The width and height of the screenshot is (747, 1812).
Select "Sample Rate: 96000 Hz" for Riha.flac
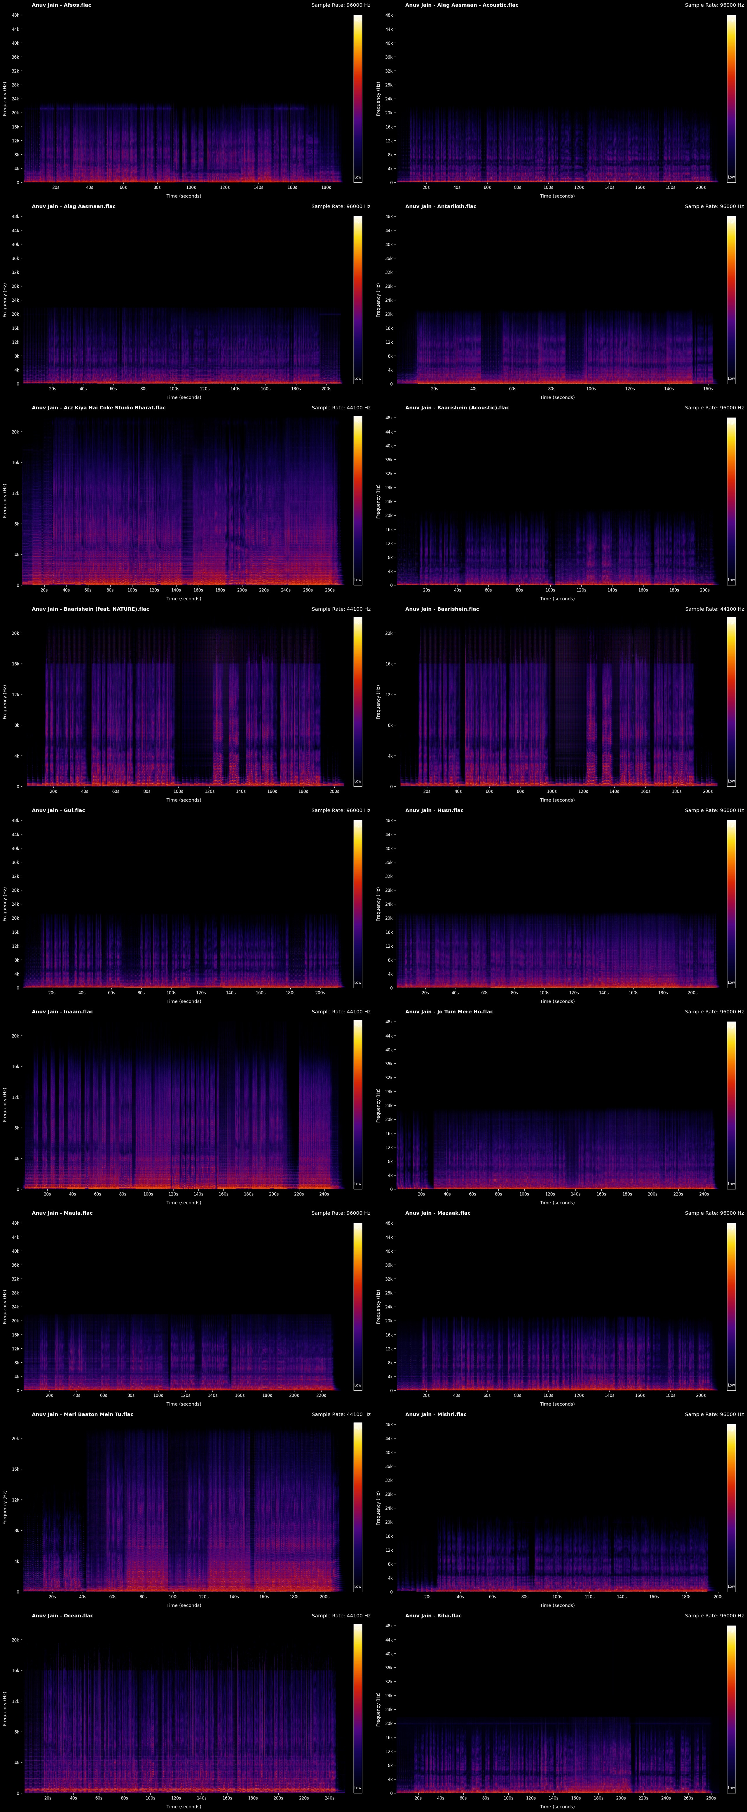(x=715, y=1616)
